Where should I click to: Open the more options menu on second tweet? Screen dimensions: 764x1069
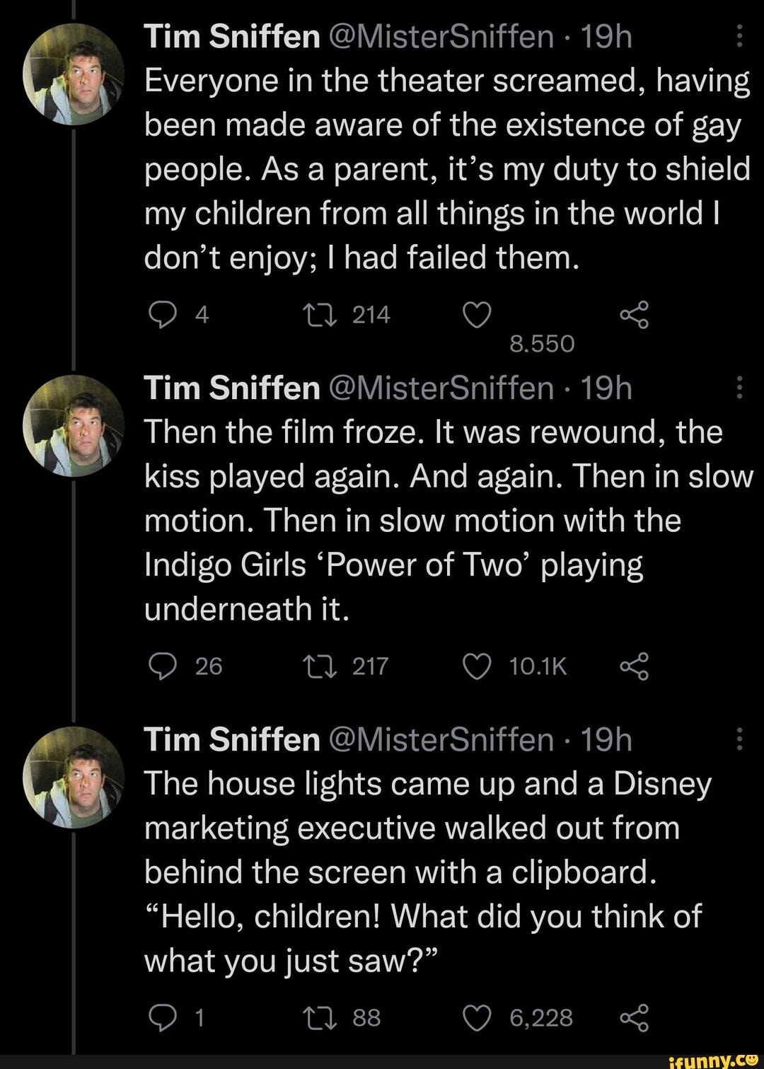738,387
